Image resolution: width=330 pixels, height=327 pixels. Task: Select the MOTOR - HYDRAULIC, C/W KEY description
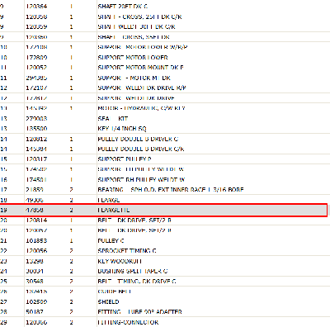[141, 108]
